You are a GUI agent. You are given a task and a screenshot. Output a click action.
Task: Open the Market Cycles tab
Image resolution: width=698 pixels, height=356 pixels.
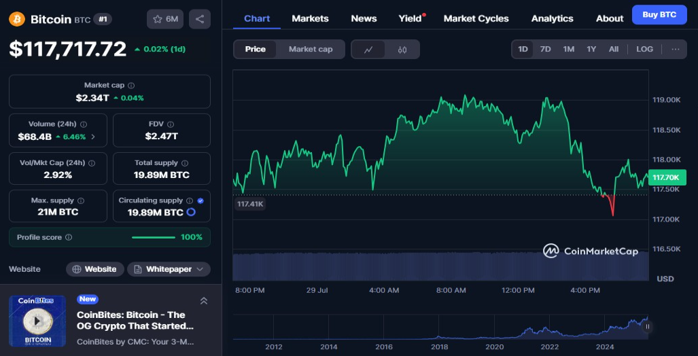[476, 19]
